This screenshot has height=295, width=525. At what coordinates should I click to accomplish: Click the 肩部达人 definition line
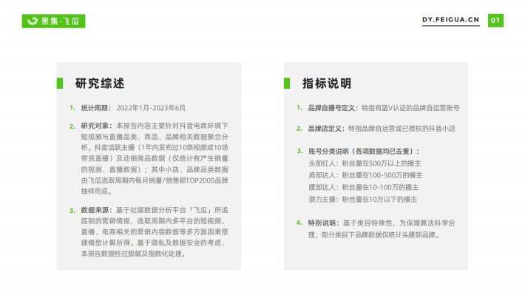coord(365,175)
